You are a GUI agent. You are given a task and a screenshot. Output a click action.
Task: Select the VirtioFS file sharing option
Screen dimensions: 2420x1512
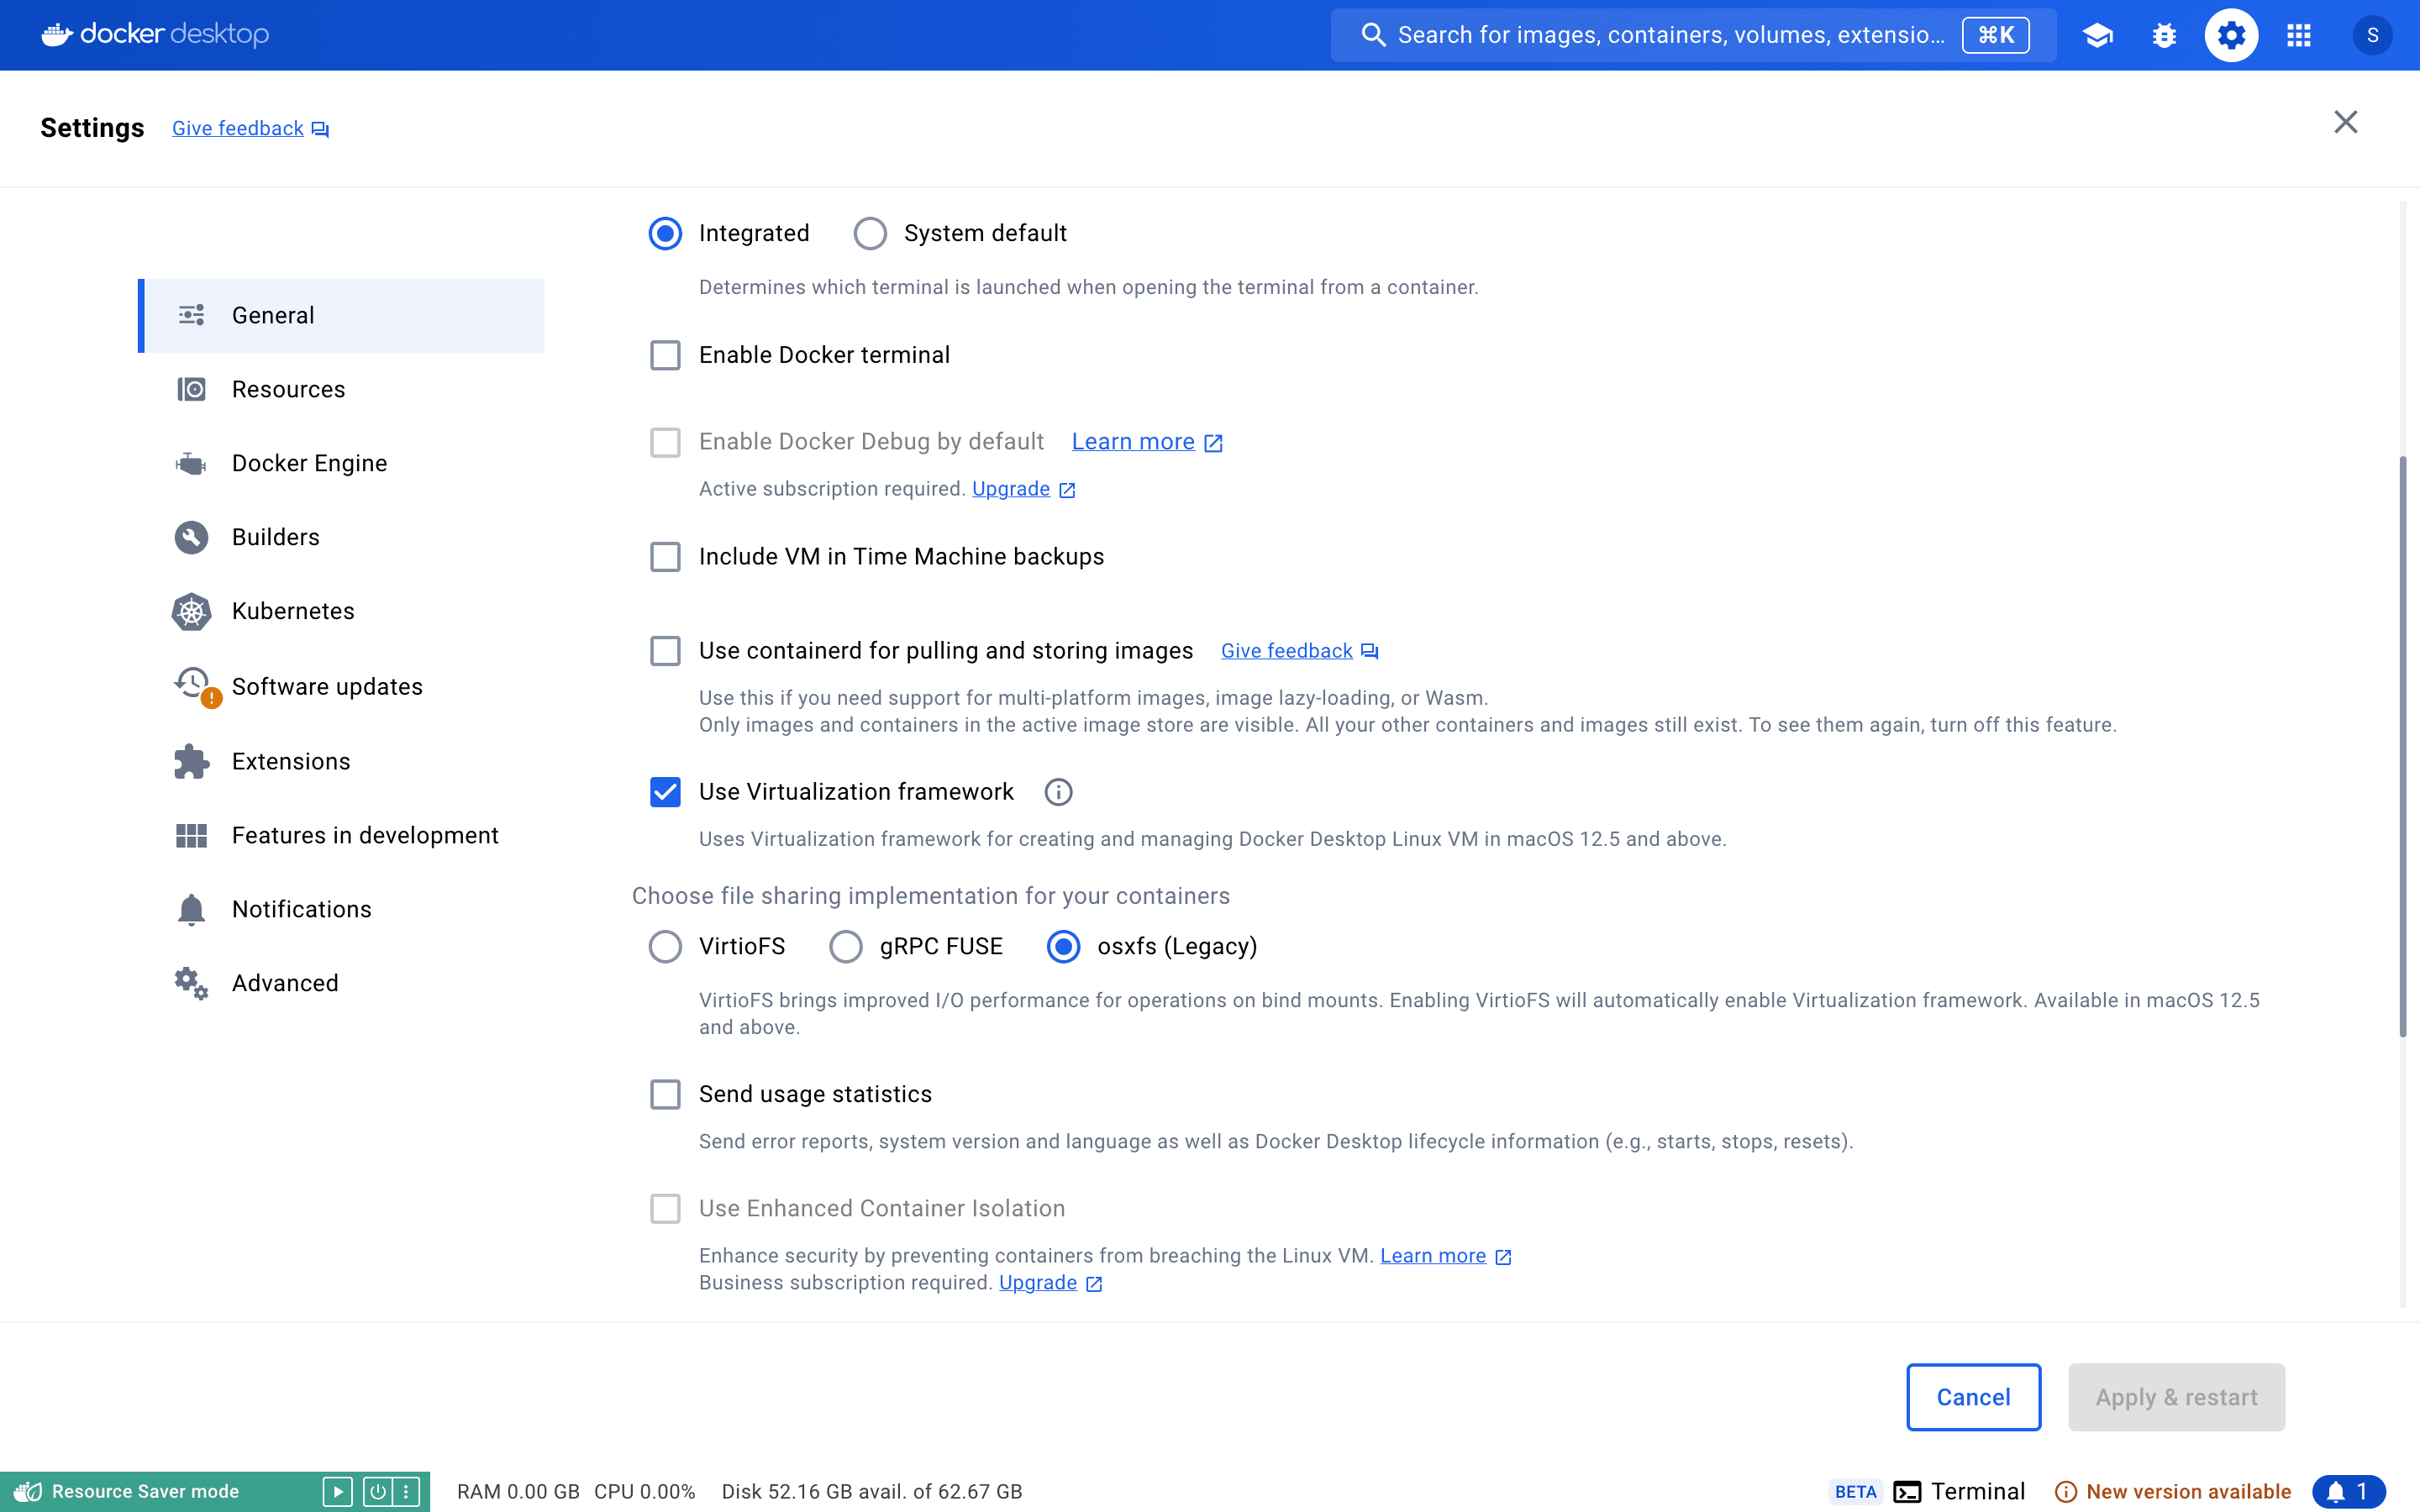click(x=665, y=946)
